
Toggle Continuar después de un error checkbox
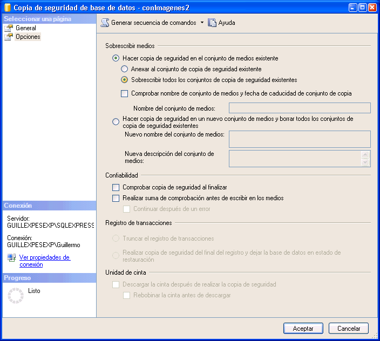[x=126, y=209]
